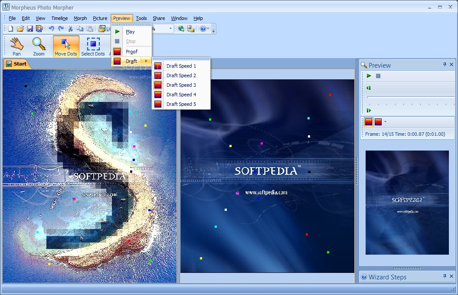Image resolution: width=458 pixels, height=295 pixels.
Task: Toggle Draft quality mode in Preview panel
Action: coord(378,122)
